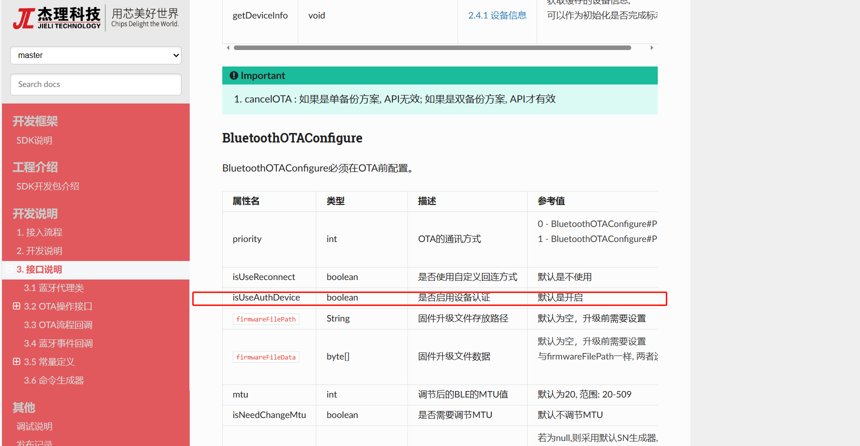Expand the 3.5 常量定义 plus icon

coord(17,361)
